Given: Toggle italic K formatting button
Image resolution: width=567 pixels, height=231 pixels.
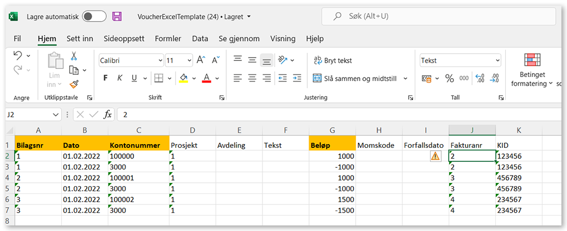Looking at the screenshot, I should 119,78.
